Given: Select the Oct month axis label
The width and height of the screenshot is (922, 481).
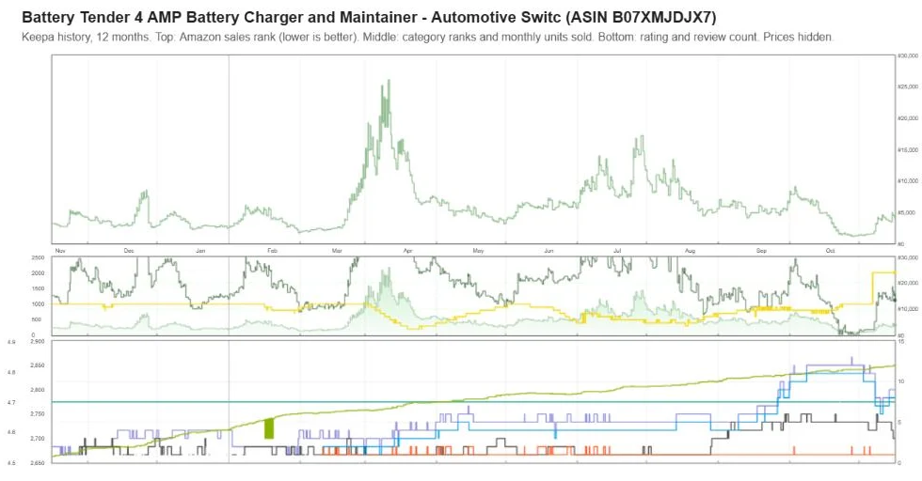Looking at the screenshot, I should point(830,251).
